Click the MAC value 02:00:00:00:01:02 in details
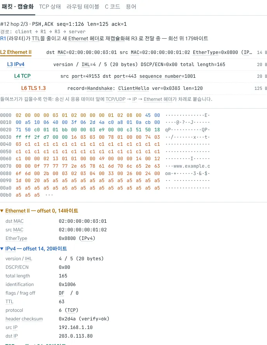 (83, 230)
